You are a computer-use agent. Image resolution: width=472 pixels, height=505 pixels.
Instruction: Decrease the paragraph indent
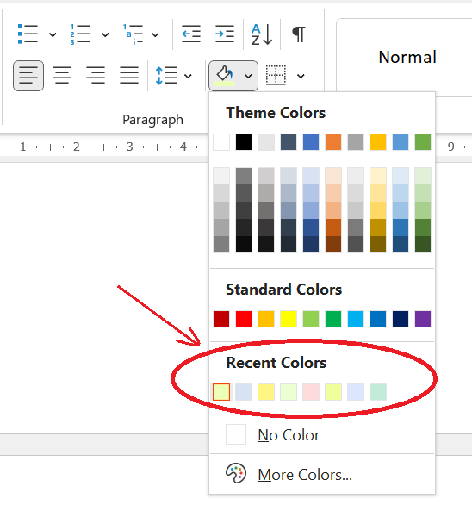[x=191, y=34]
